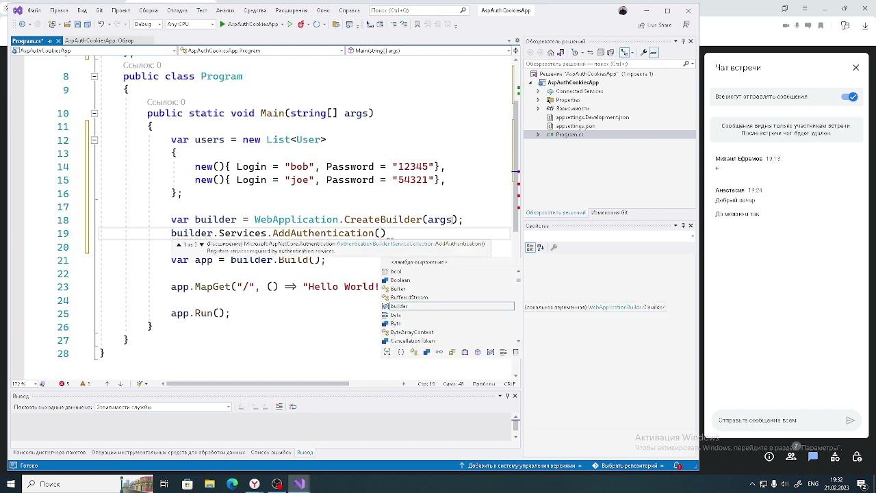
Task: Open the Git menu
Action: (99, 11)
